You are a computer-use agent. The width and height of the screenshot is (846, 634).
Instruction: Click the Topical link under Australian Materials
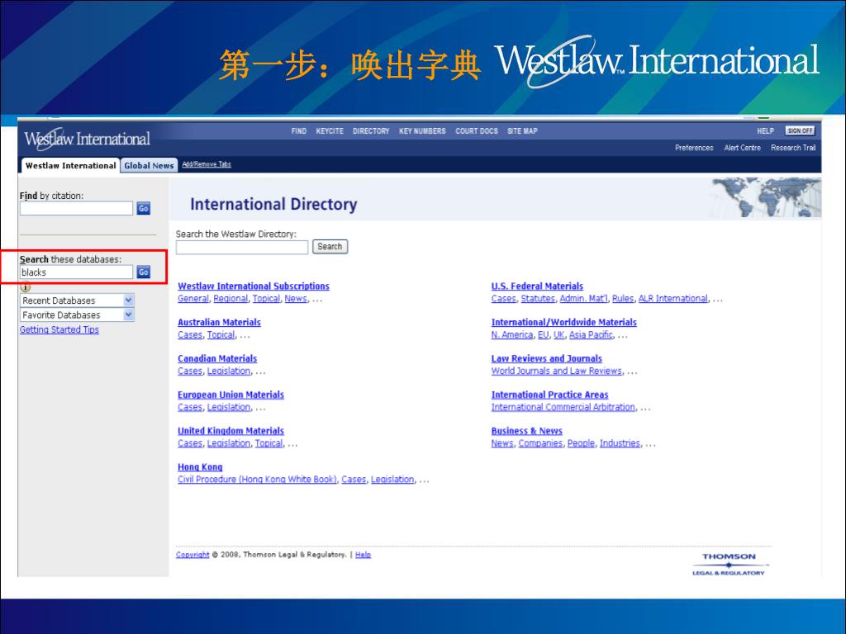[x=221, y=335]
